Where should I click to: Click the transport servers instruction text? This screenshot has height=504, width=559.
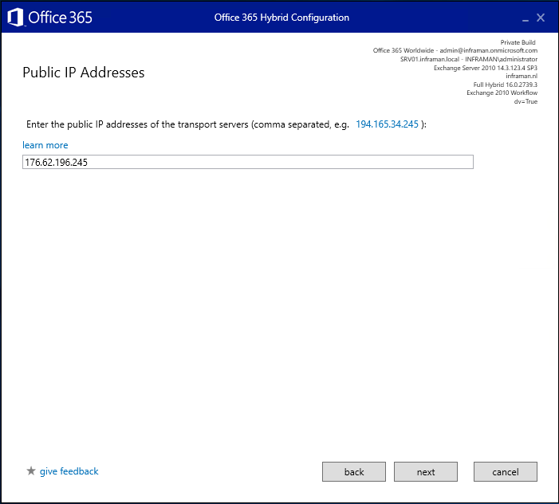187,124
